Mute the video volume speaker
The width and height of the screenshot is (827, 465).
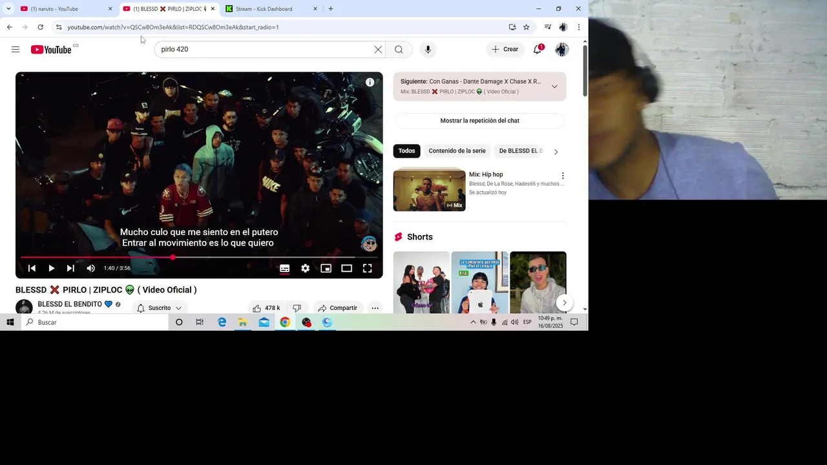[90, 268]
